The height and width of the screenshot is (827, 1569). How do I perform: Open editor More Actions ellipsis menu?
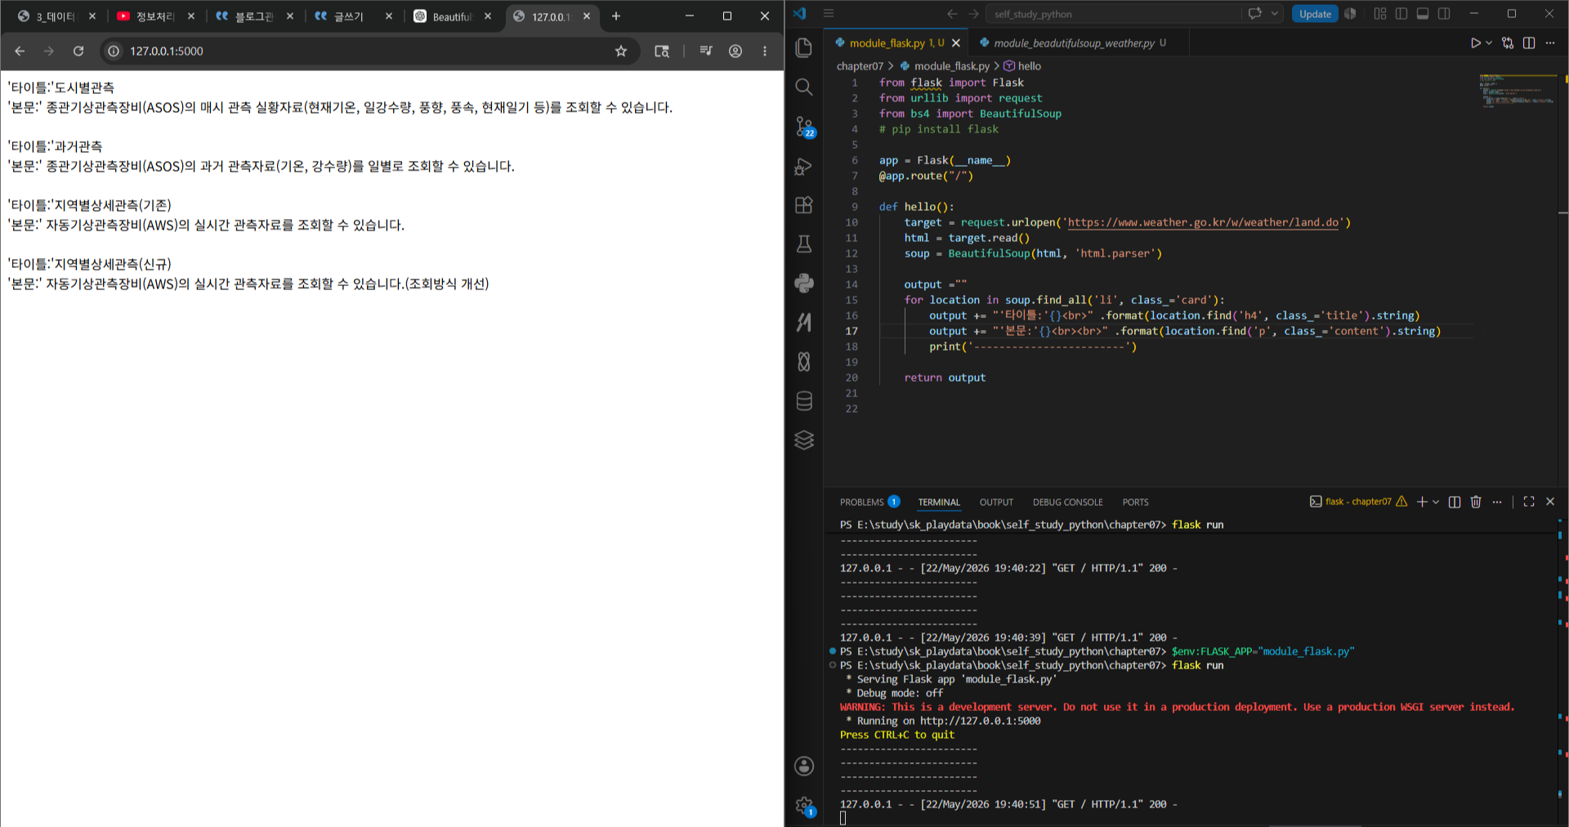[1550, 43]
